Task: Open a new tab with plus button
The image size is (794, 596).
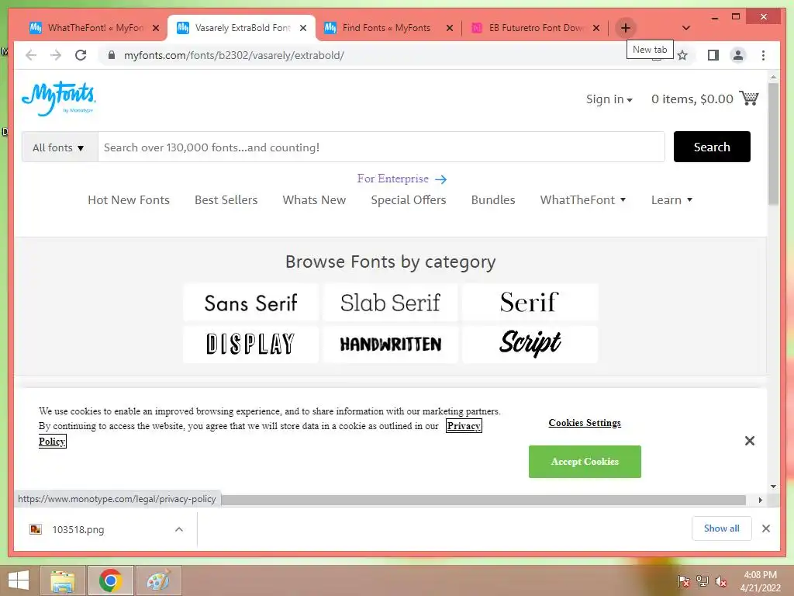Action: pos(626,28)
